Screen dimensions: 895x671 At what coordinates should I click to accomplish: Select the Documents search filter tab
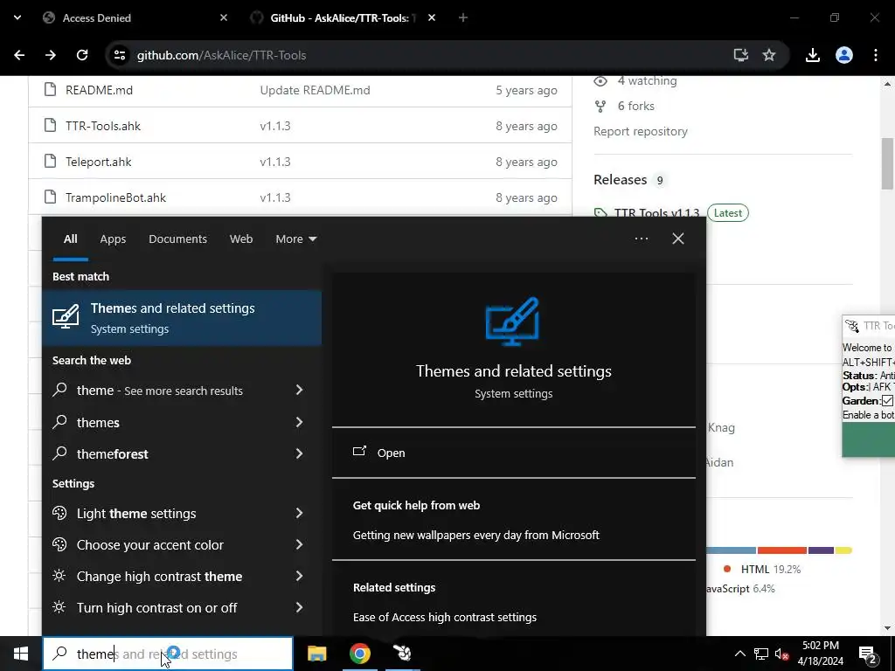[177, 239]
